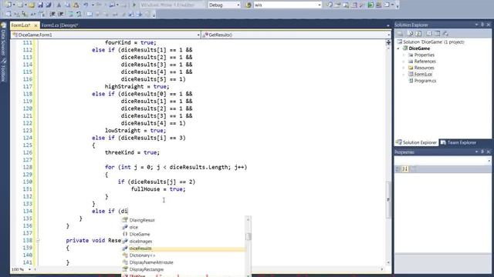Open the find combo box containing 'win'
494x277 pixels.
pos(319,5)
